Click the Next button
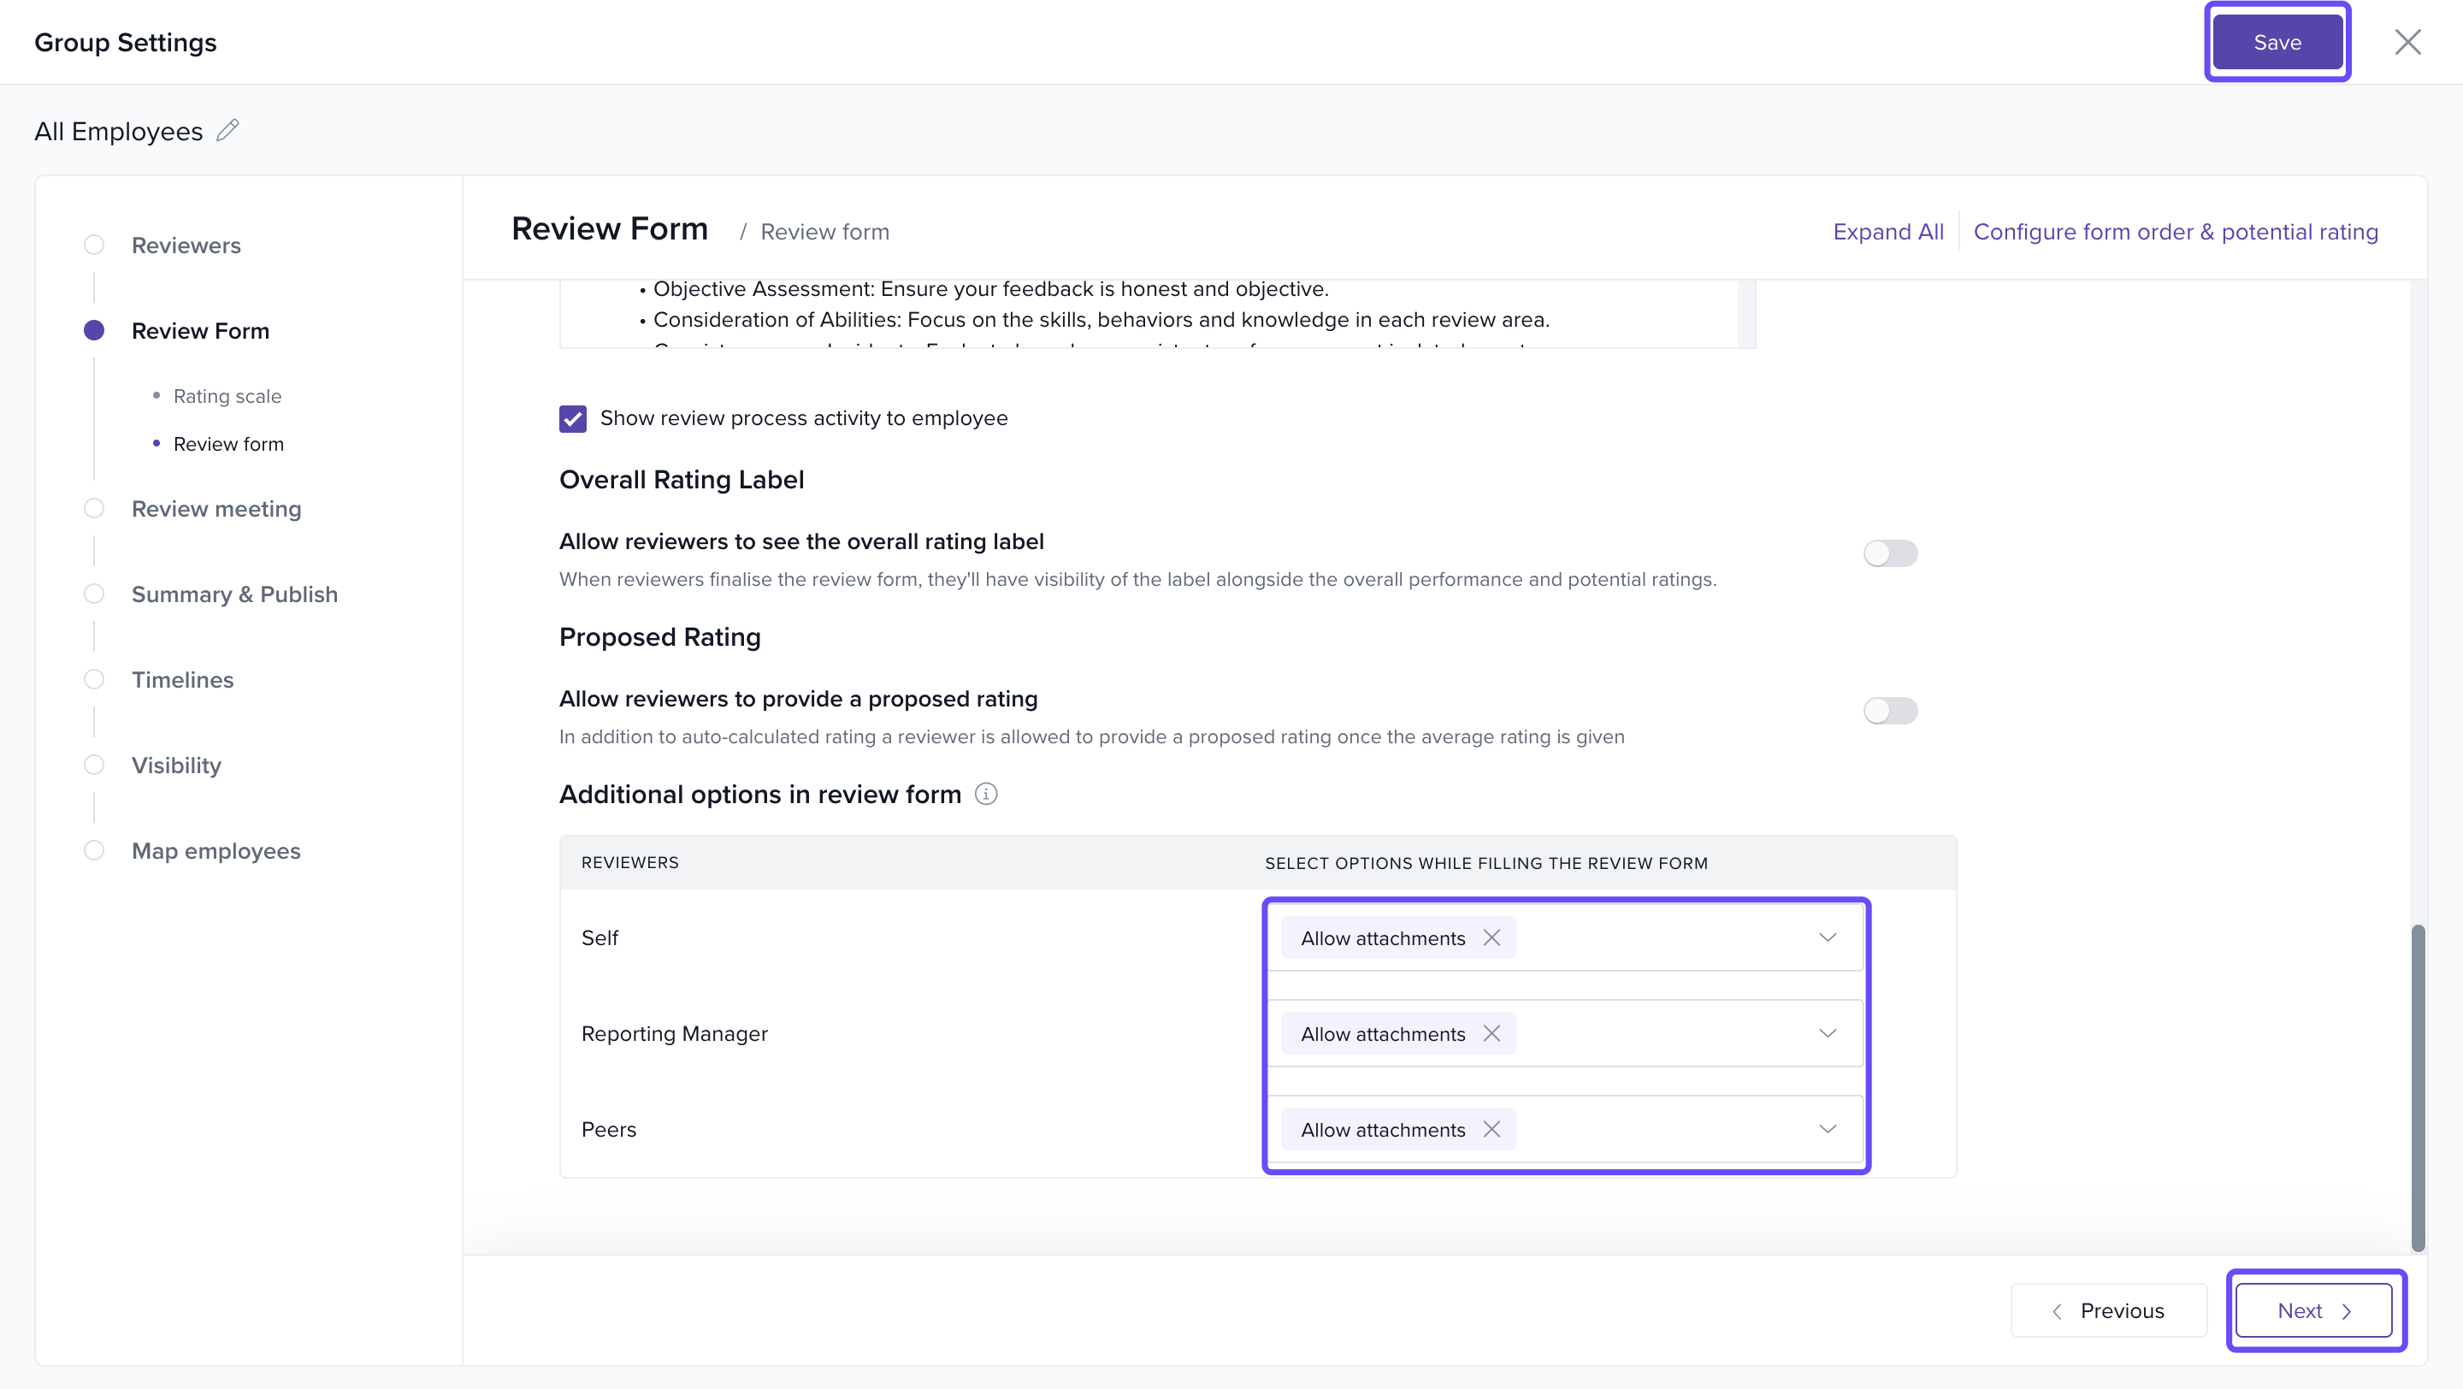Viewport: 2463px width, 1389px height. click(2314, 1309)
